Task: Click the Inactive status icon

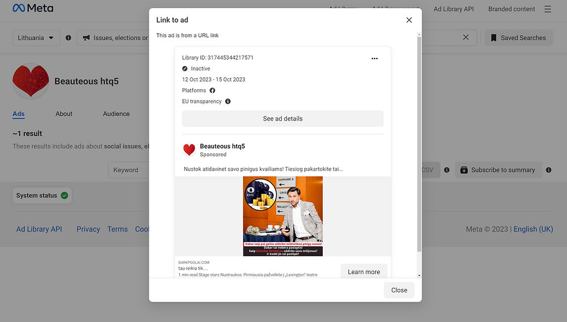Action: click(185, 68)
